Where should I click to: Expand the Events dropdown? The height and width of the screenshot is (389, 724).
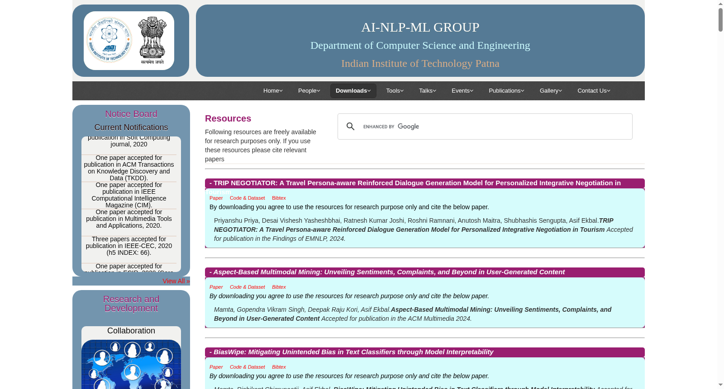click(462, 91)
